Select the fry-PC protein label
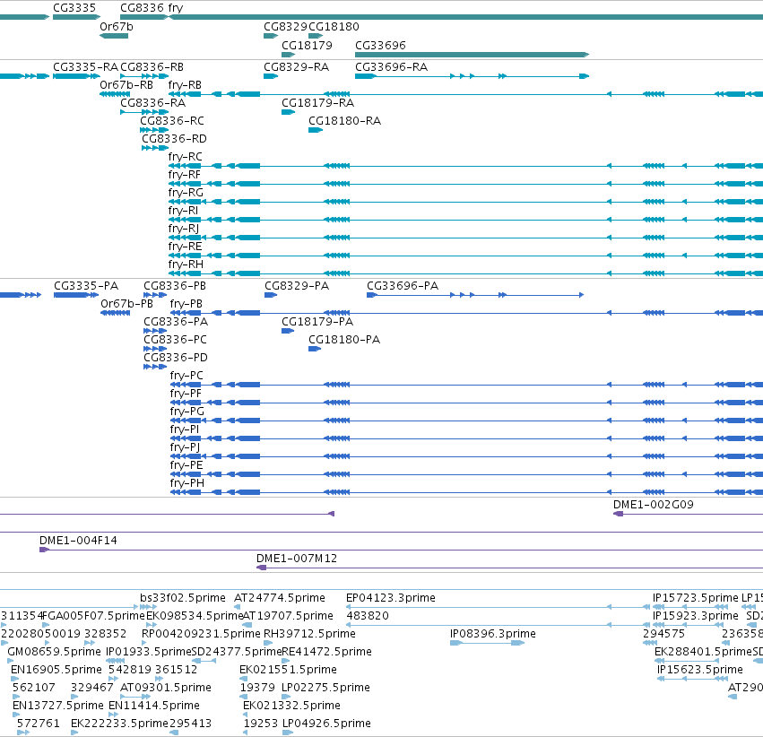The width and height of the screenshot is (763, 737). pos(186,376)
